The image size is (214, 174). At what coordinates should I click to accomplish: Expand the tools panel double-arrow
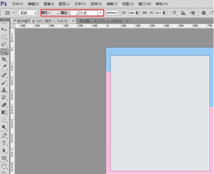point(1,19)
